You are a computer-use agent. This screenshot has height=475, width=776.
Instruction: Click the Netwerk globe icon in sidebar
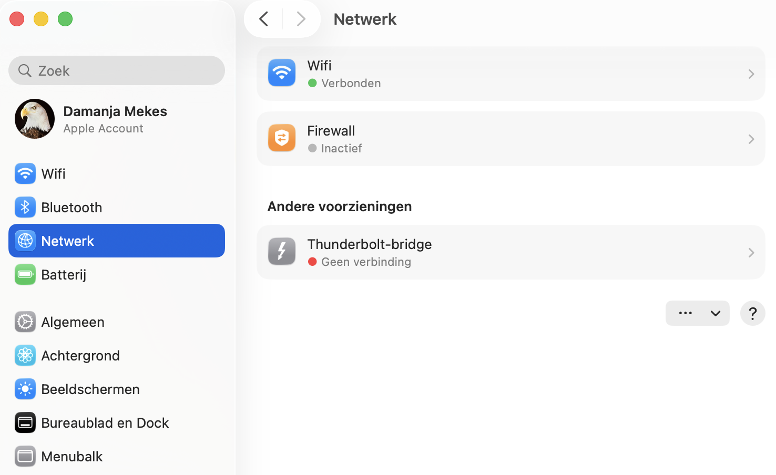pyautogui.click(x=25, y=241)
